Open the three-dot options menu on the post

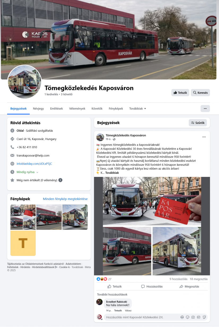click(204, 137)
